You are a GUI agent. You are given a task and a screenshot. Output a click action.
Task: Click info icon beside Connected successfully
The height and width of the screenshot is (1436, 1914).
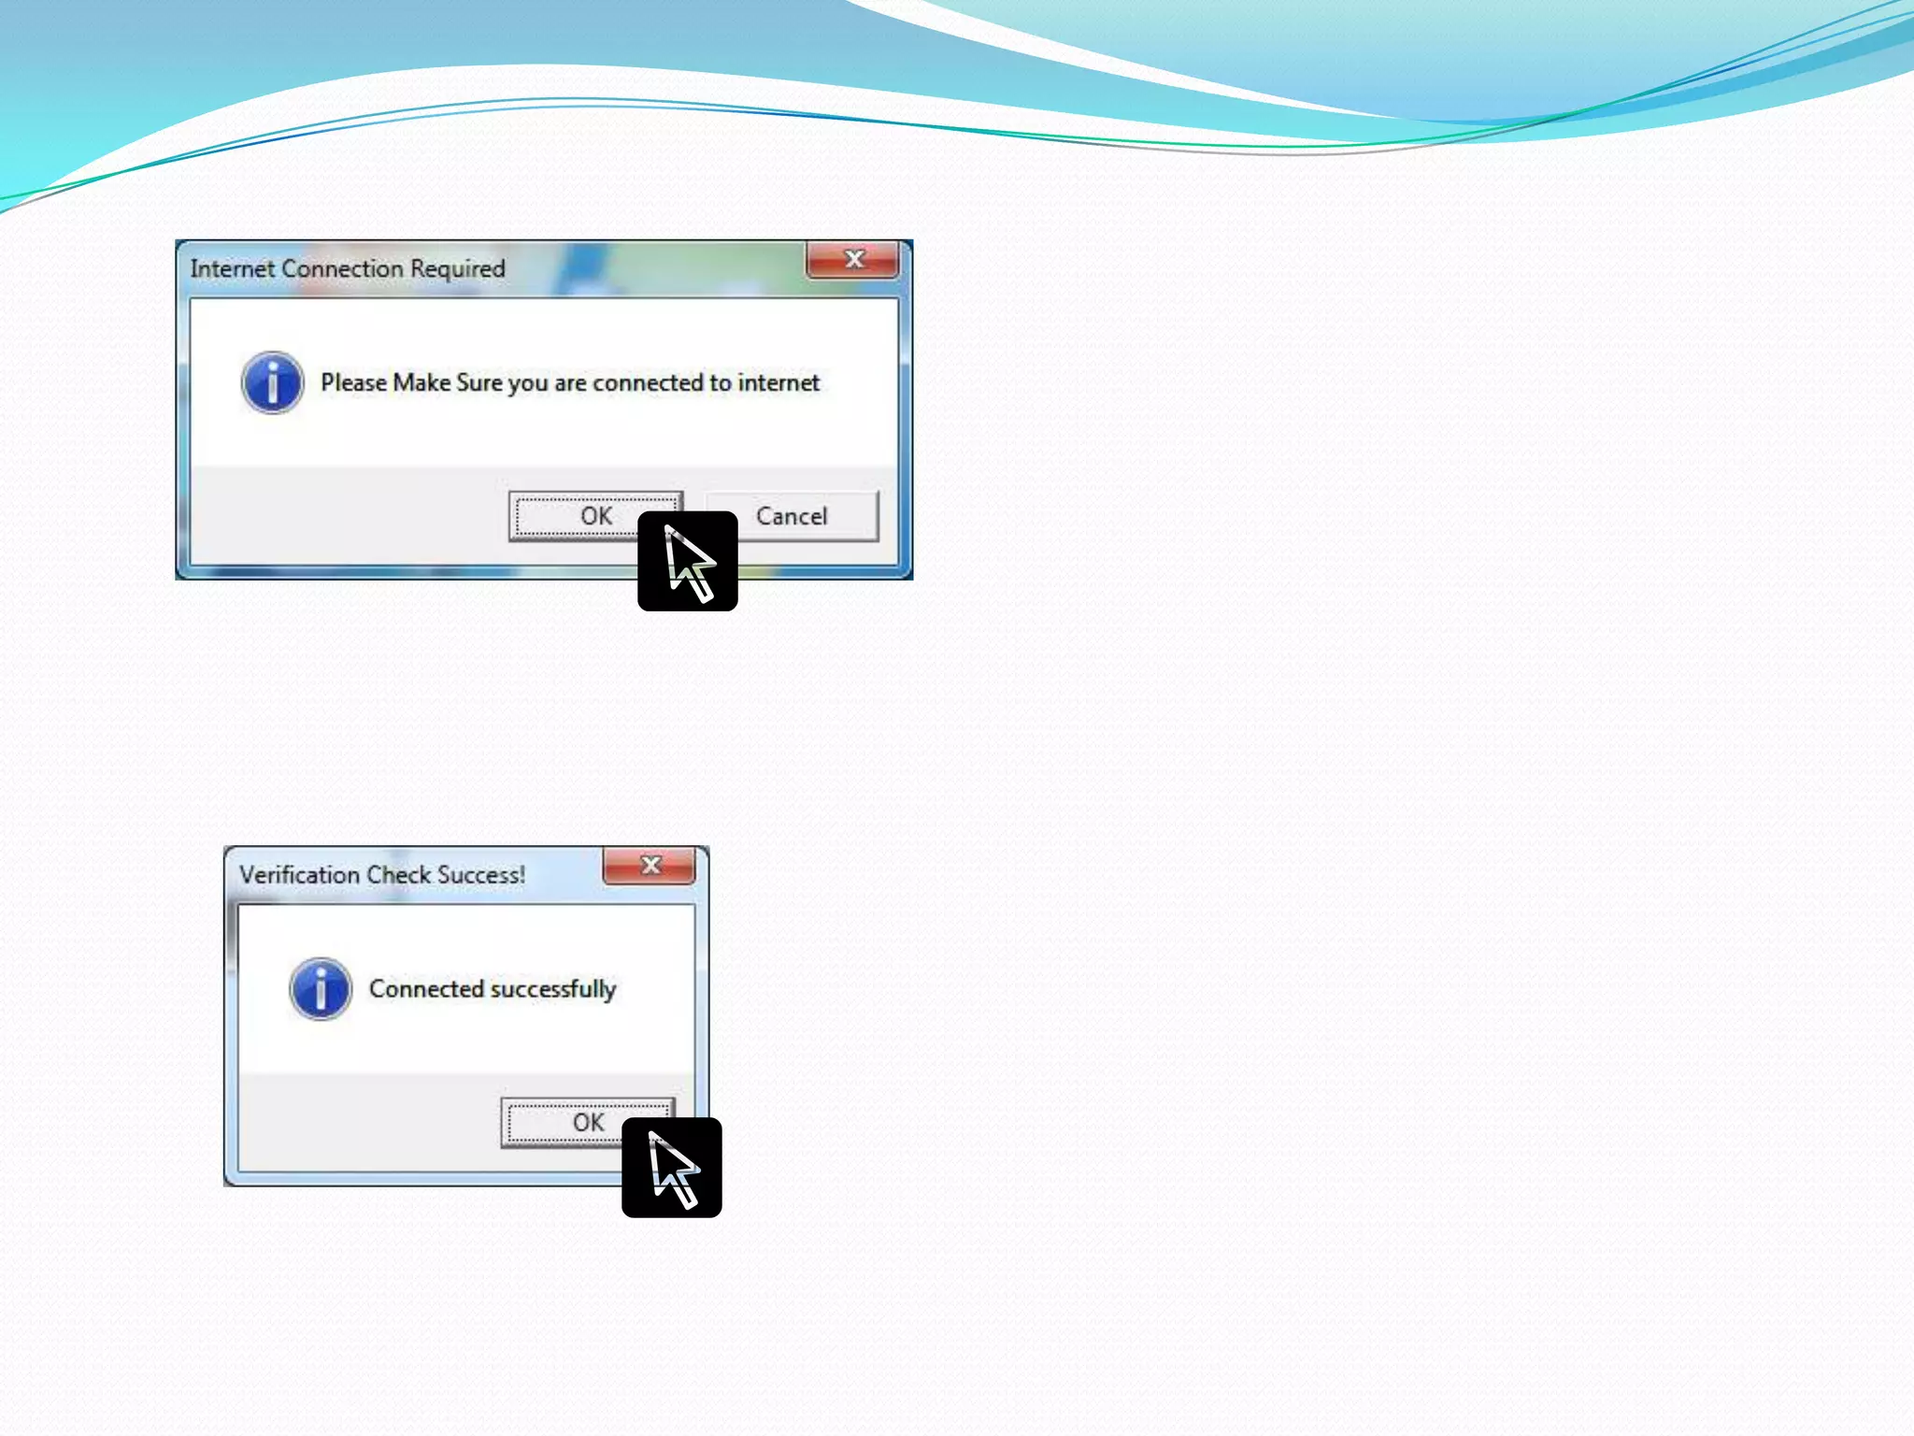pos(321,989)
